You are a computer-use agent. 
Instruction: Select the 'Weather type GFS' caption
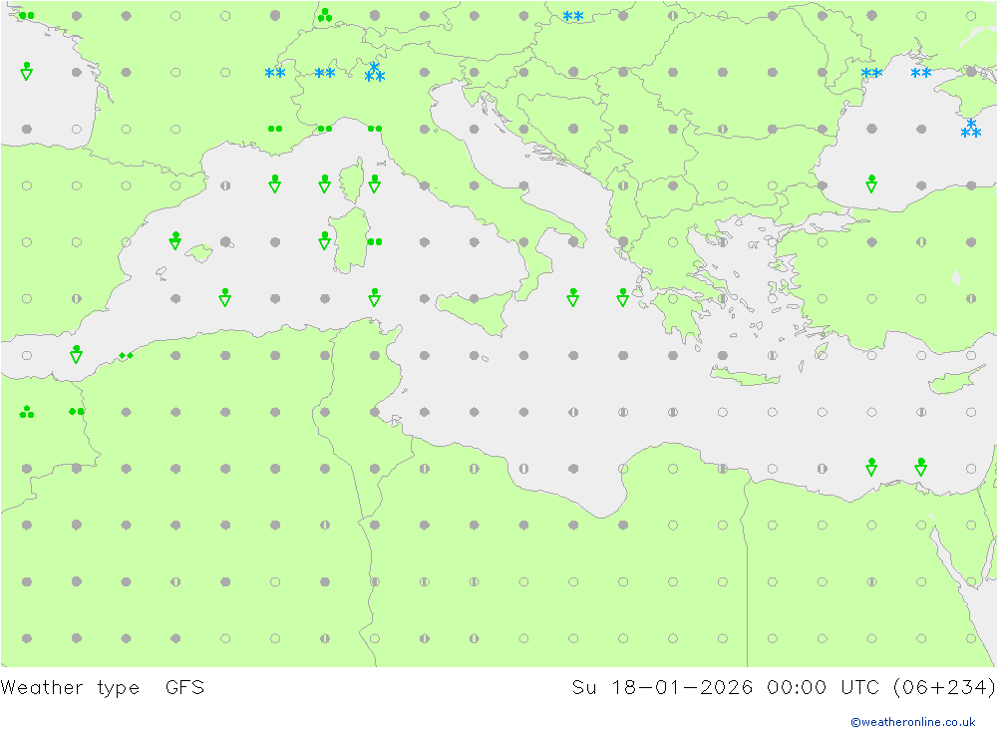click(103, 688)
